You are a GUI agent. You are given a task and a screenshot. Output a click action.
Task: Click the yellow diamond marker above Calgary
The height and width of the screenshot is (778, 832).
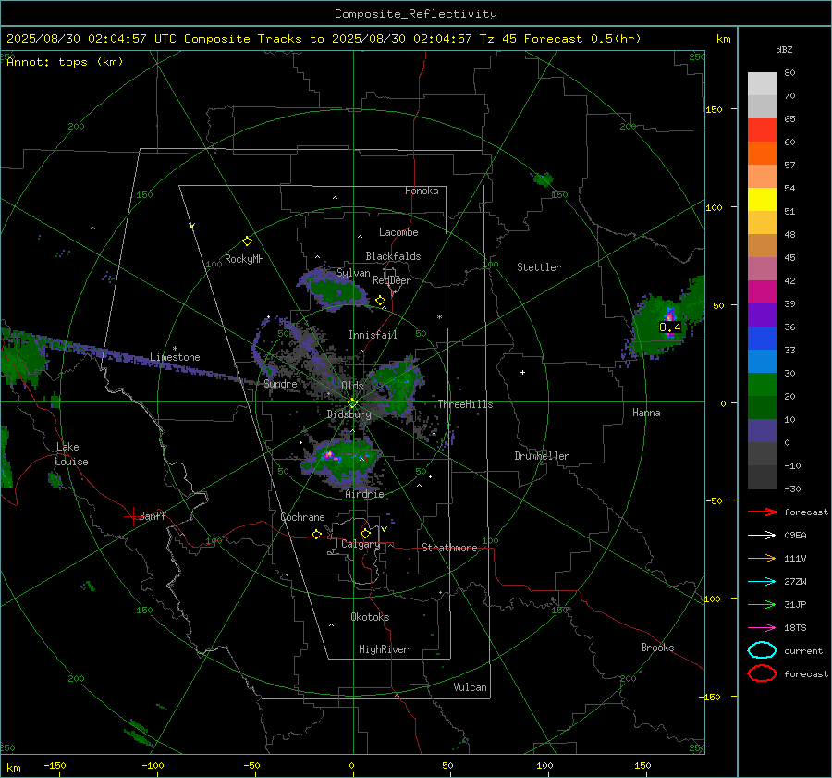365,533
